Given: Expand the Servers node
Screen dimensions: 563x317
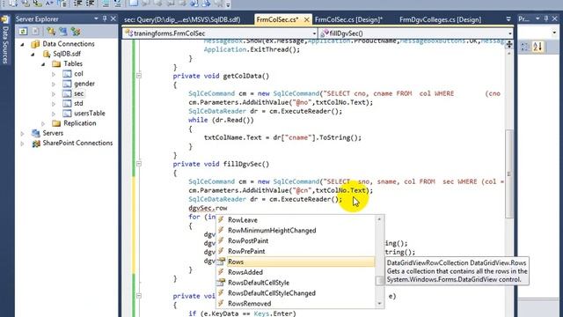Looking at the screenshot, I should [23, 133].
